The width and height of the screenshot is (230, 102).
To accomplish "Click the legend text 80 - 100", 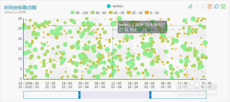I will pyautogui.click(x=82, y=13).
